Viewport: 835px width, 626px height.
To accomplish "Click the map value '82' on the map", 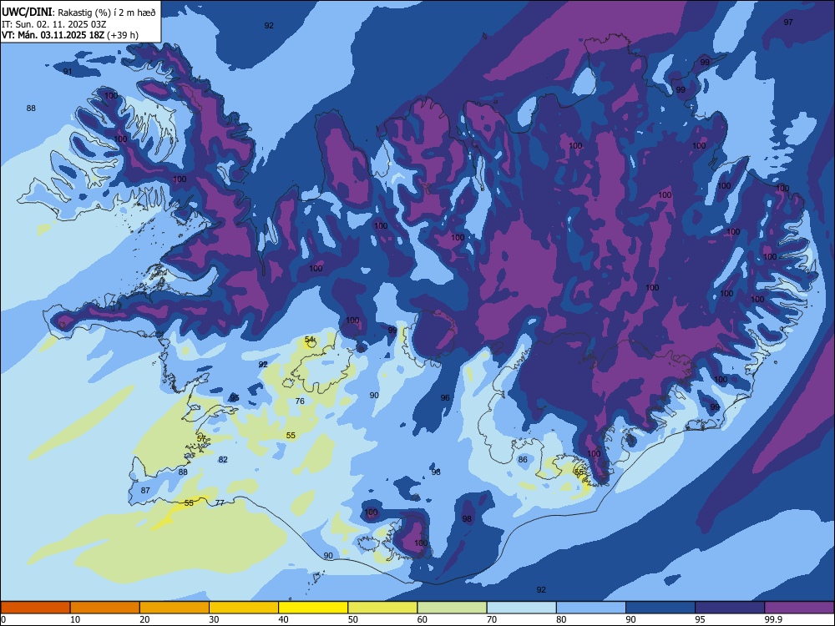I will point(223,459).
